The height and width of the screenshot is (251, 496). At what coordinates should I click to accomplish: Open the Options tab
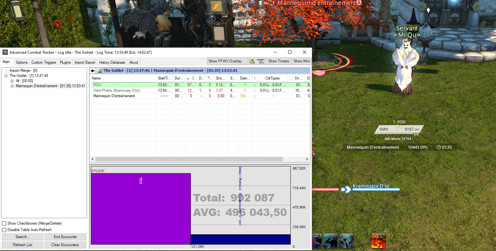point(22,62)
